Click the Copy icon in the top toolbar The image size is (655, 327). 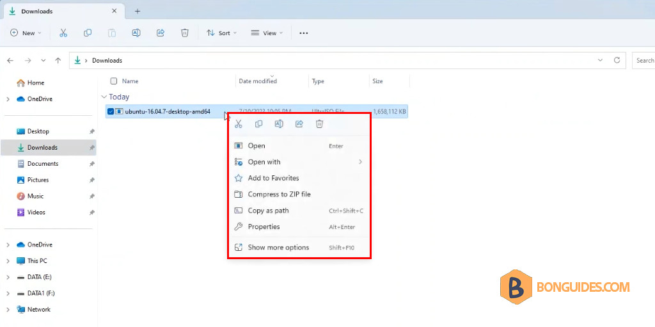click(x=87, y=33)
